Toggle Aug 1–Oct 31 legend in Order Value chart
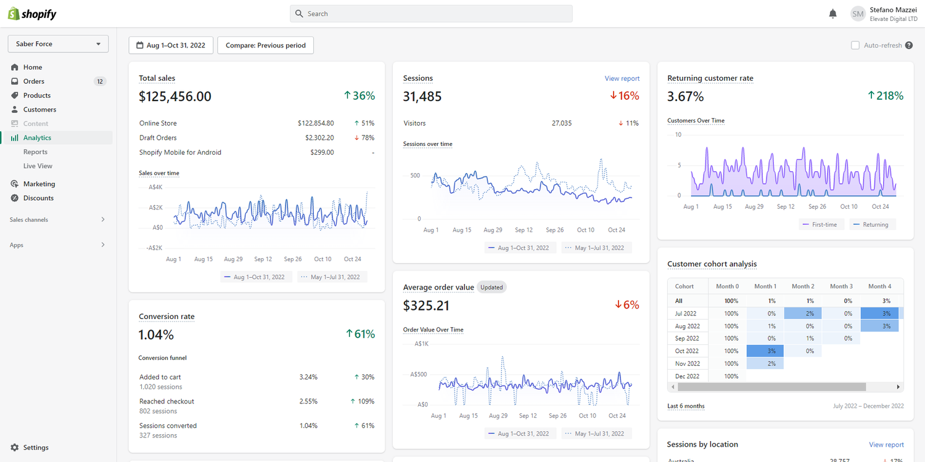925x462 pixels. coord(520,434)
